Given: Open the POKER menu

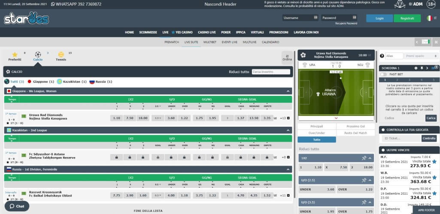Looking at the screenshot, I should click(226, 32).
